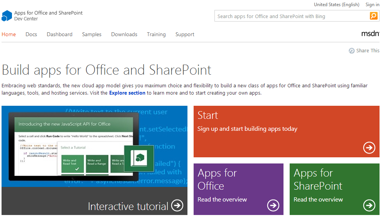Click the Share This icon

click(x=351, y=51)
